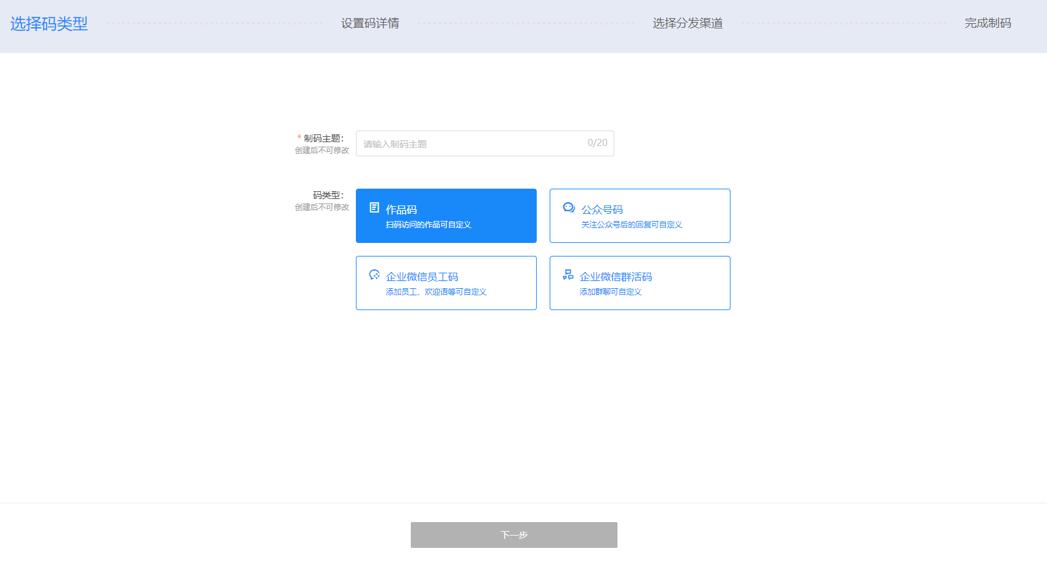This screenshot has height=566, width=1047.
Task: Click the document icon on 作品码 card
Action: tap(374, 207)
